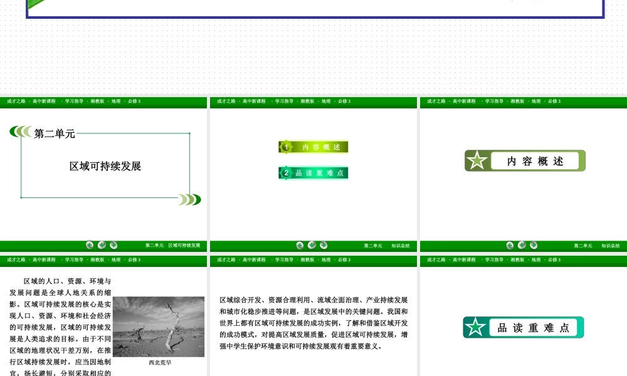Click the numbered badge 2 beside 品读重难点
Screen dimensions: 627x376
[x=285, y=173]
